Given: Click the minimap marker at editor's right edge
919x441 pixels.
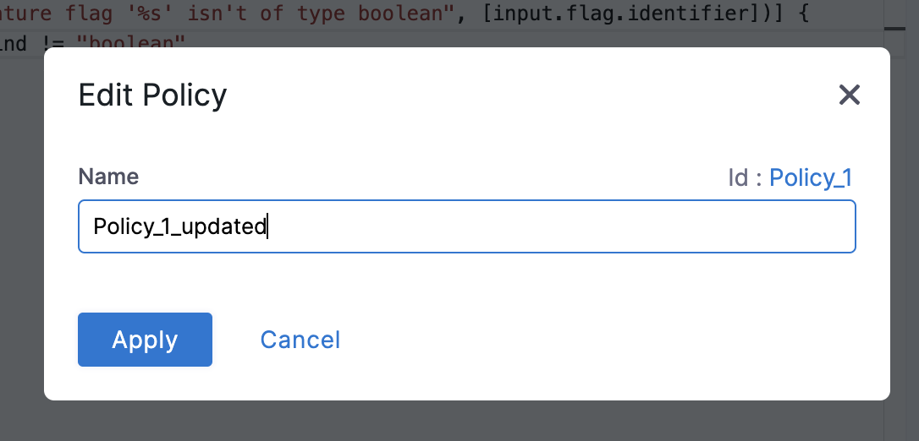Looking at the screenshot, I should tap(894, 28).
